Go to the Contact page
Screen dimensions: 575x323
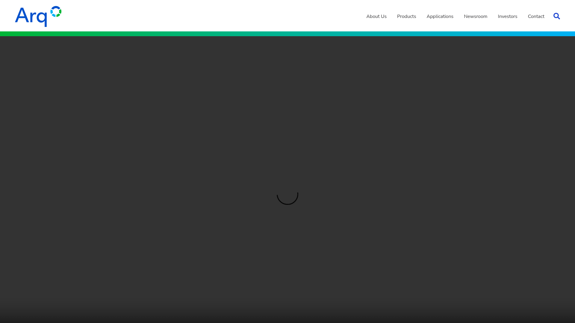point(536,16)
